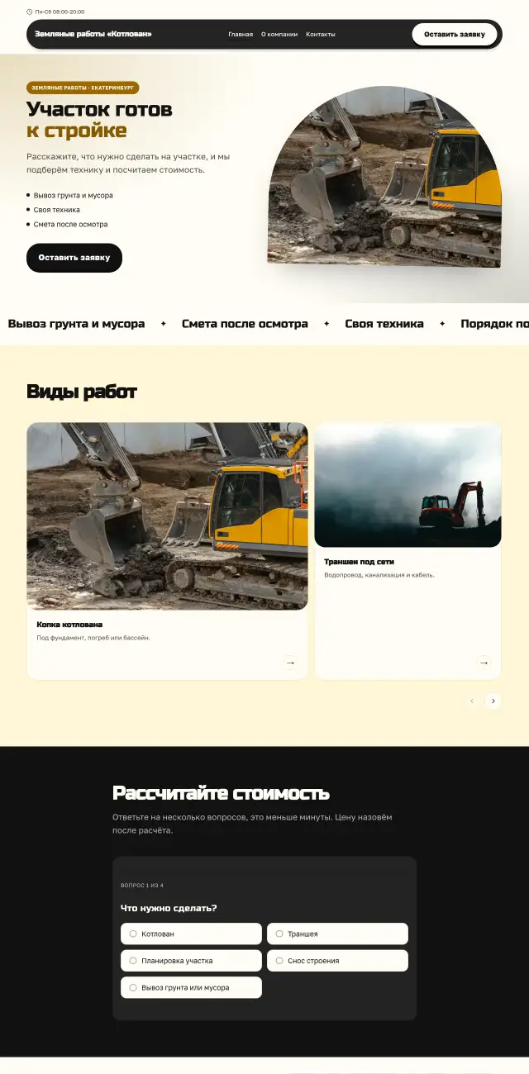Click the arrow icon on Траншеи под сети card
The height and width of the screenshot is (1074, 529).
pos(484,662)
